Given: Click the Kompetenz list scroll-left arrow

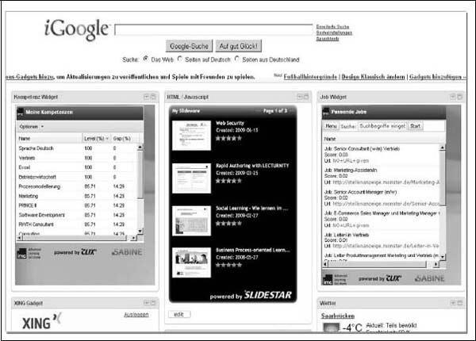Looking at the screenshot, I should pos(19,238).
